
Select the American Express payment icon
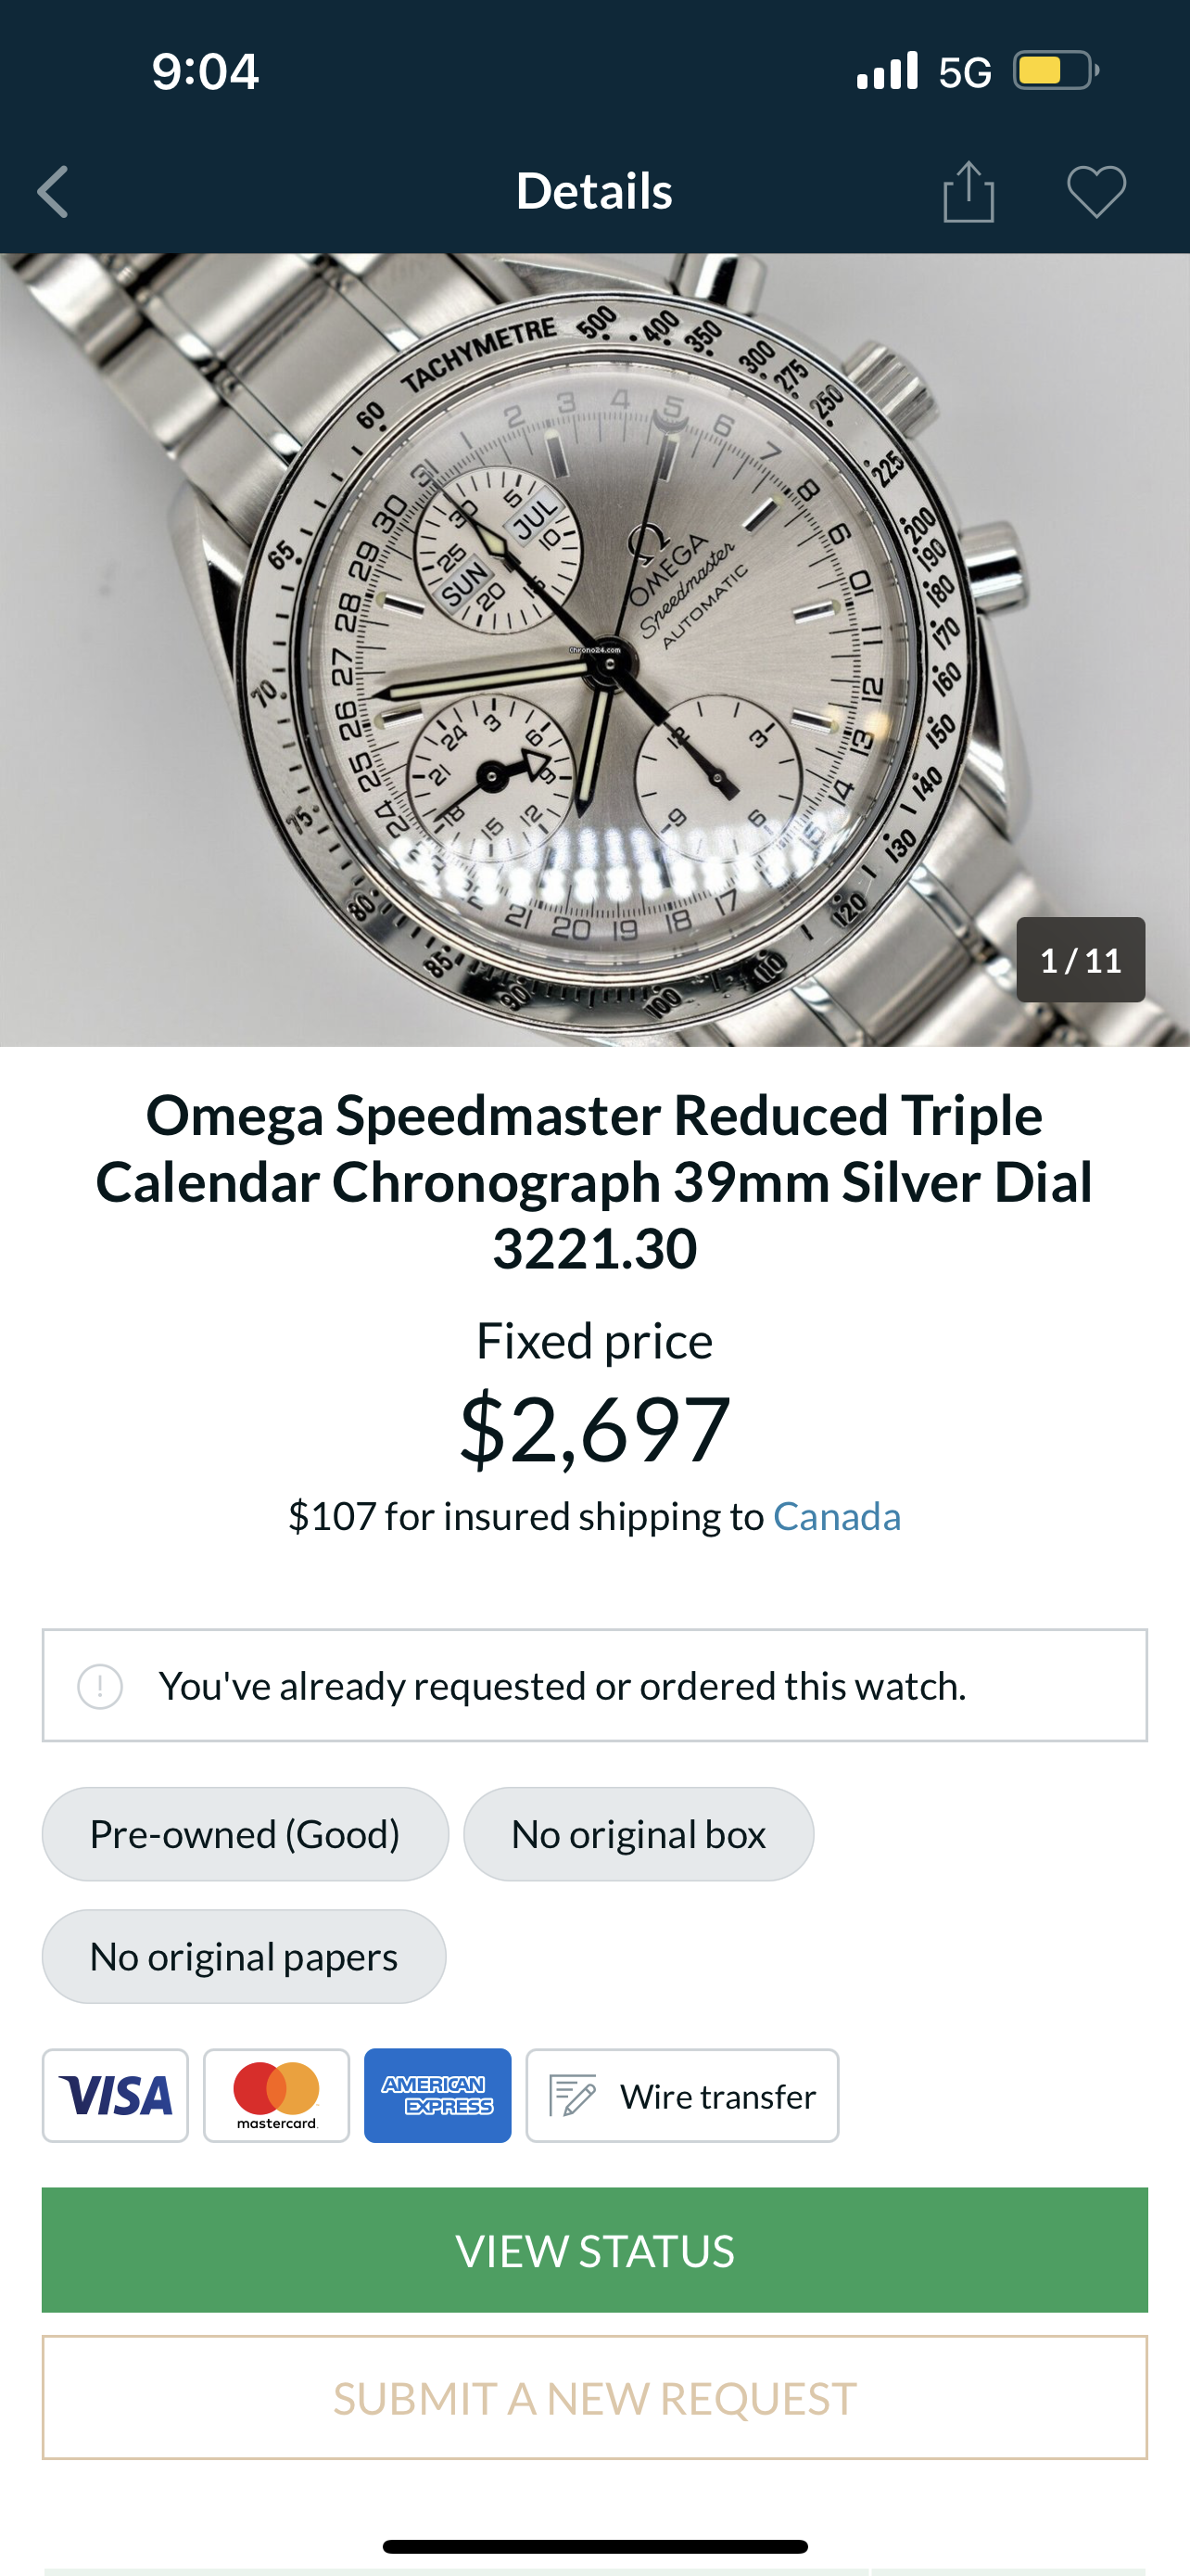coord(437,2095)
